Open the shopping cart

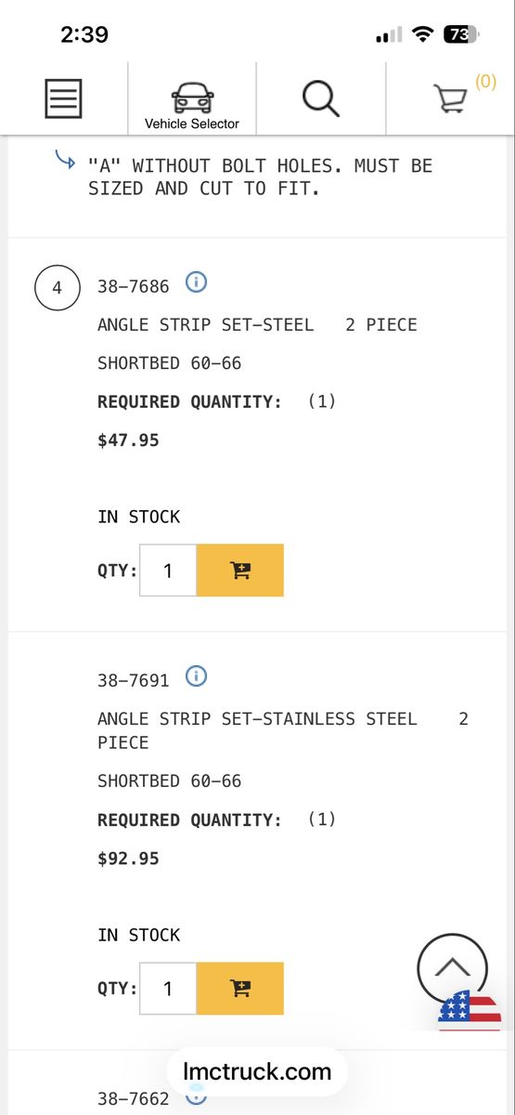coord(451,98)
